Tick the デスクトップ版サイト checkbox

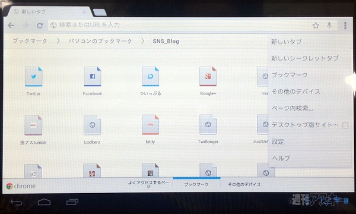click(x=345, y=125)
